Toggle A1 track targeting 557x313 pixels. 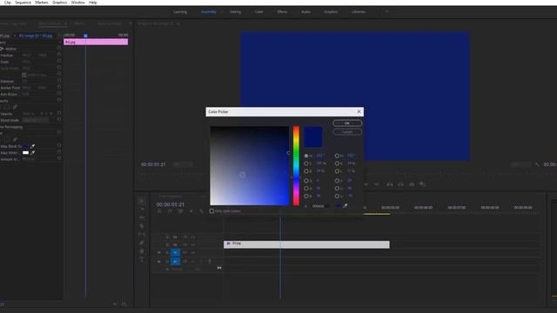[175, 261]
